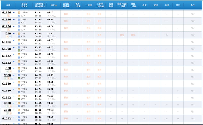
Task: Click the 智 badge under train G78
Action: (7, 72)
